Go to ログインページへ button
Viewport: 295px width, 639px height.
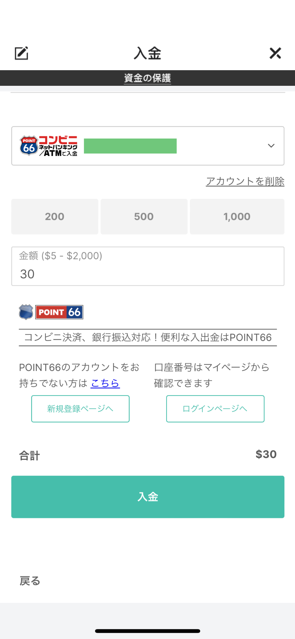215,409
